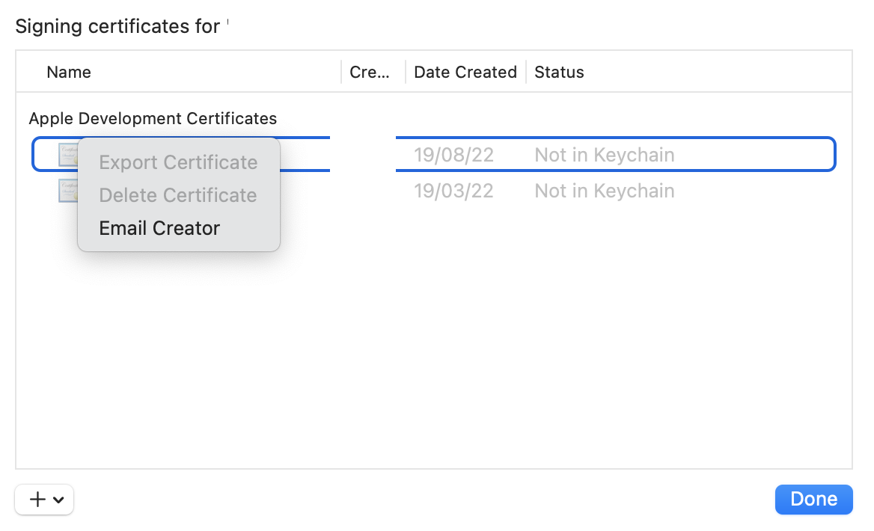Screen dimensions: 874x531
Task: Click the Status column header
Action: point(559,72)
